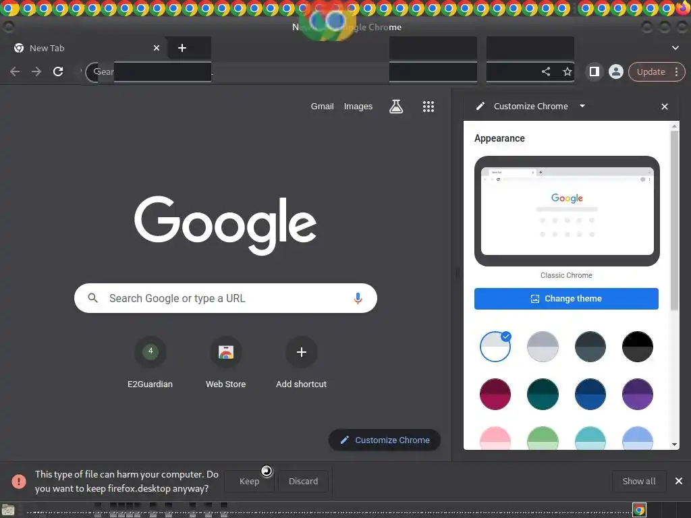
Task: Select the black color swatch
Action: click(637, 347)
